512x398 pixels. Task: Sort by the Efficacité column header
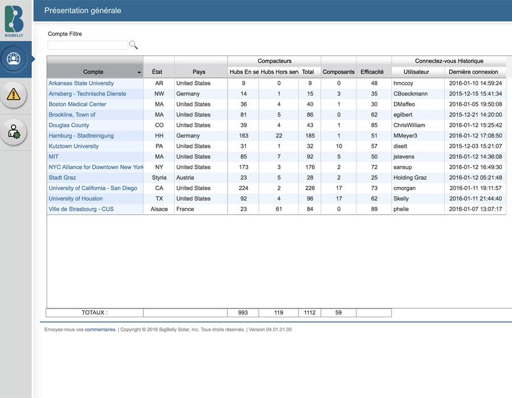372,72
